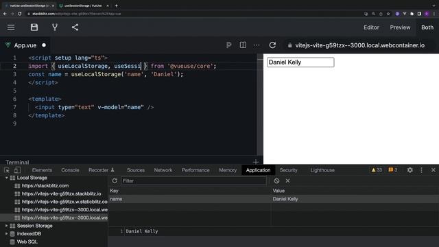Bookmark this page with the star
This screenshot has height=247, width=439.
(388, 14)
